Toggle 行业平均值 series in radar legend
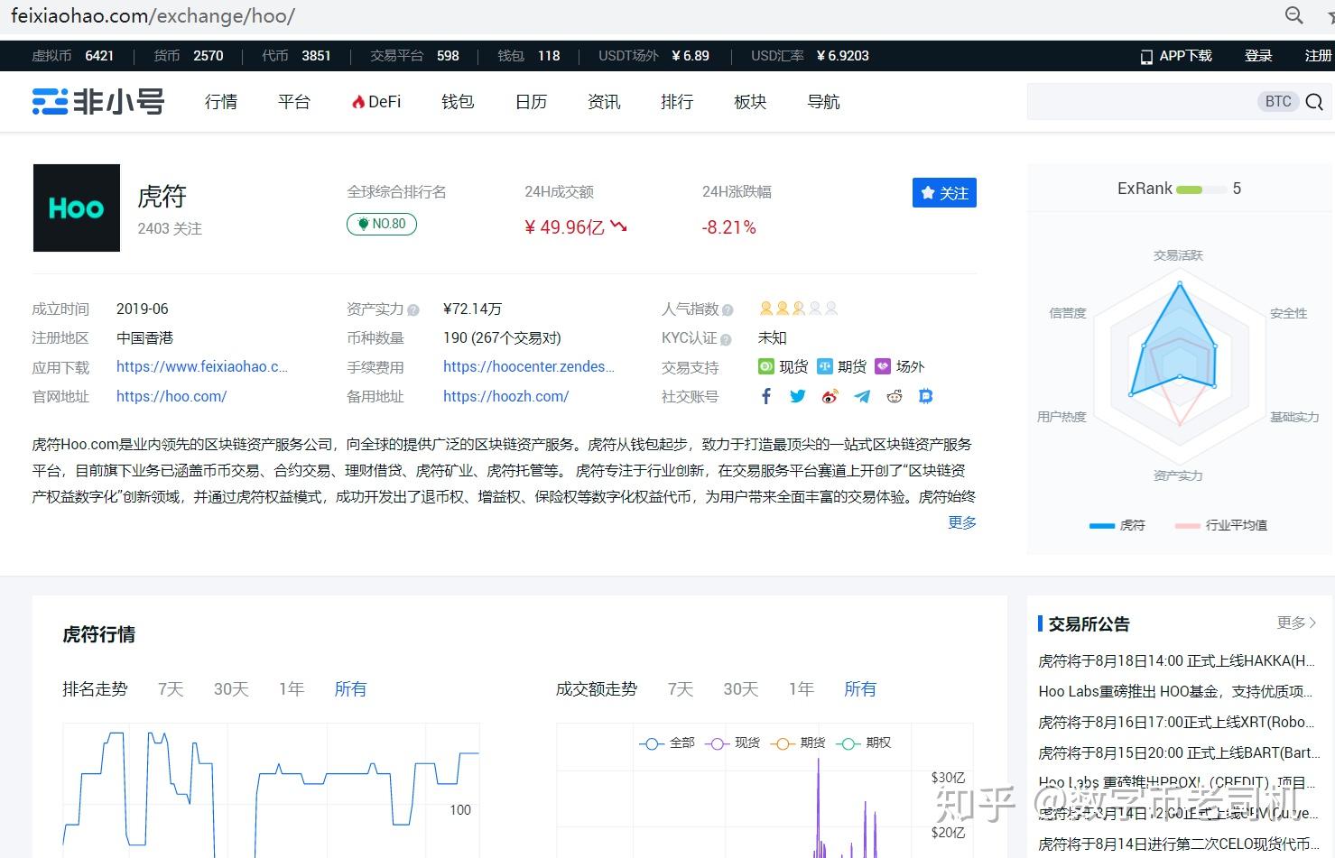 [x=1221, y=525]
